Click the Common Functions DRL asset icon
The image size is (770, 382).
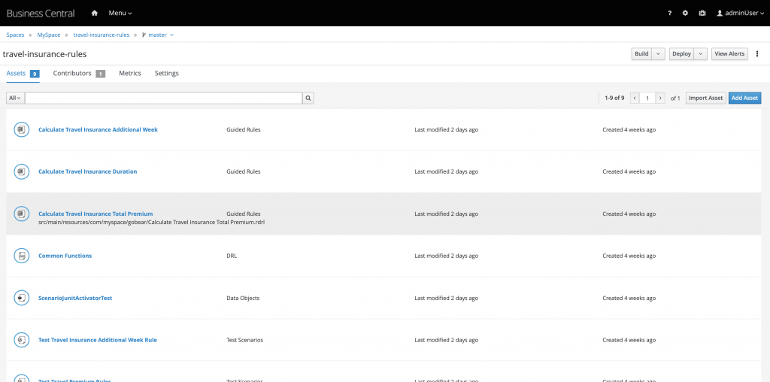tap(21, 256)
